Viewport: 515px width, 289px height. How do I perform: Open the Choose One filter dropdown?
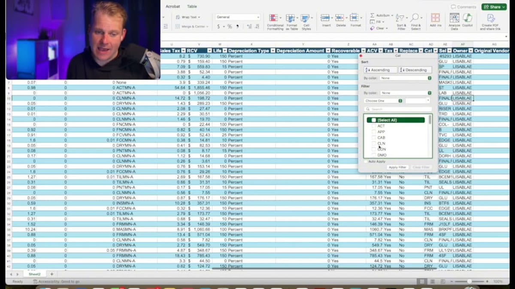pyautogui.click(x=383, y=101)
